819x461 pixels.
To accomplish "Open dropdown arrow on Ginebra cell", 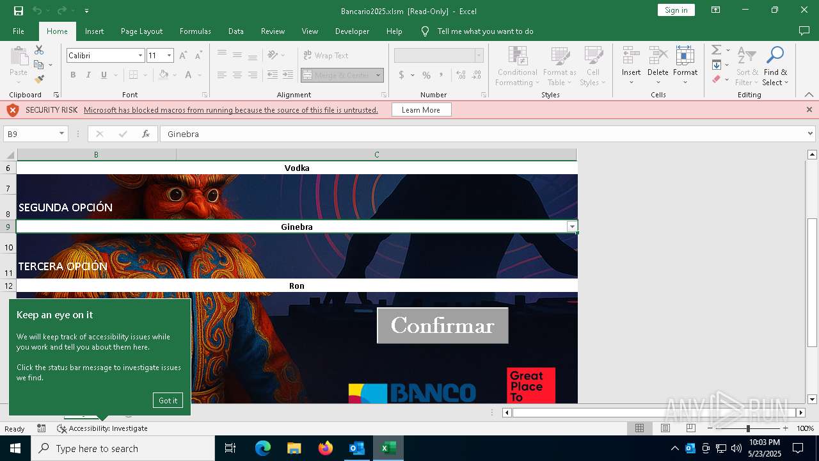I will point(572,227).
